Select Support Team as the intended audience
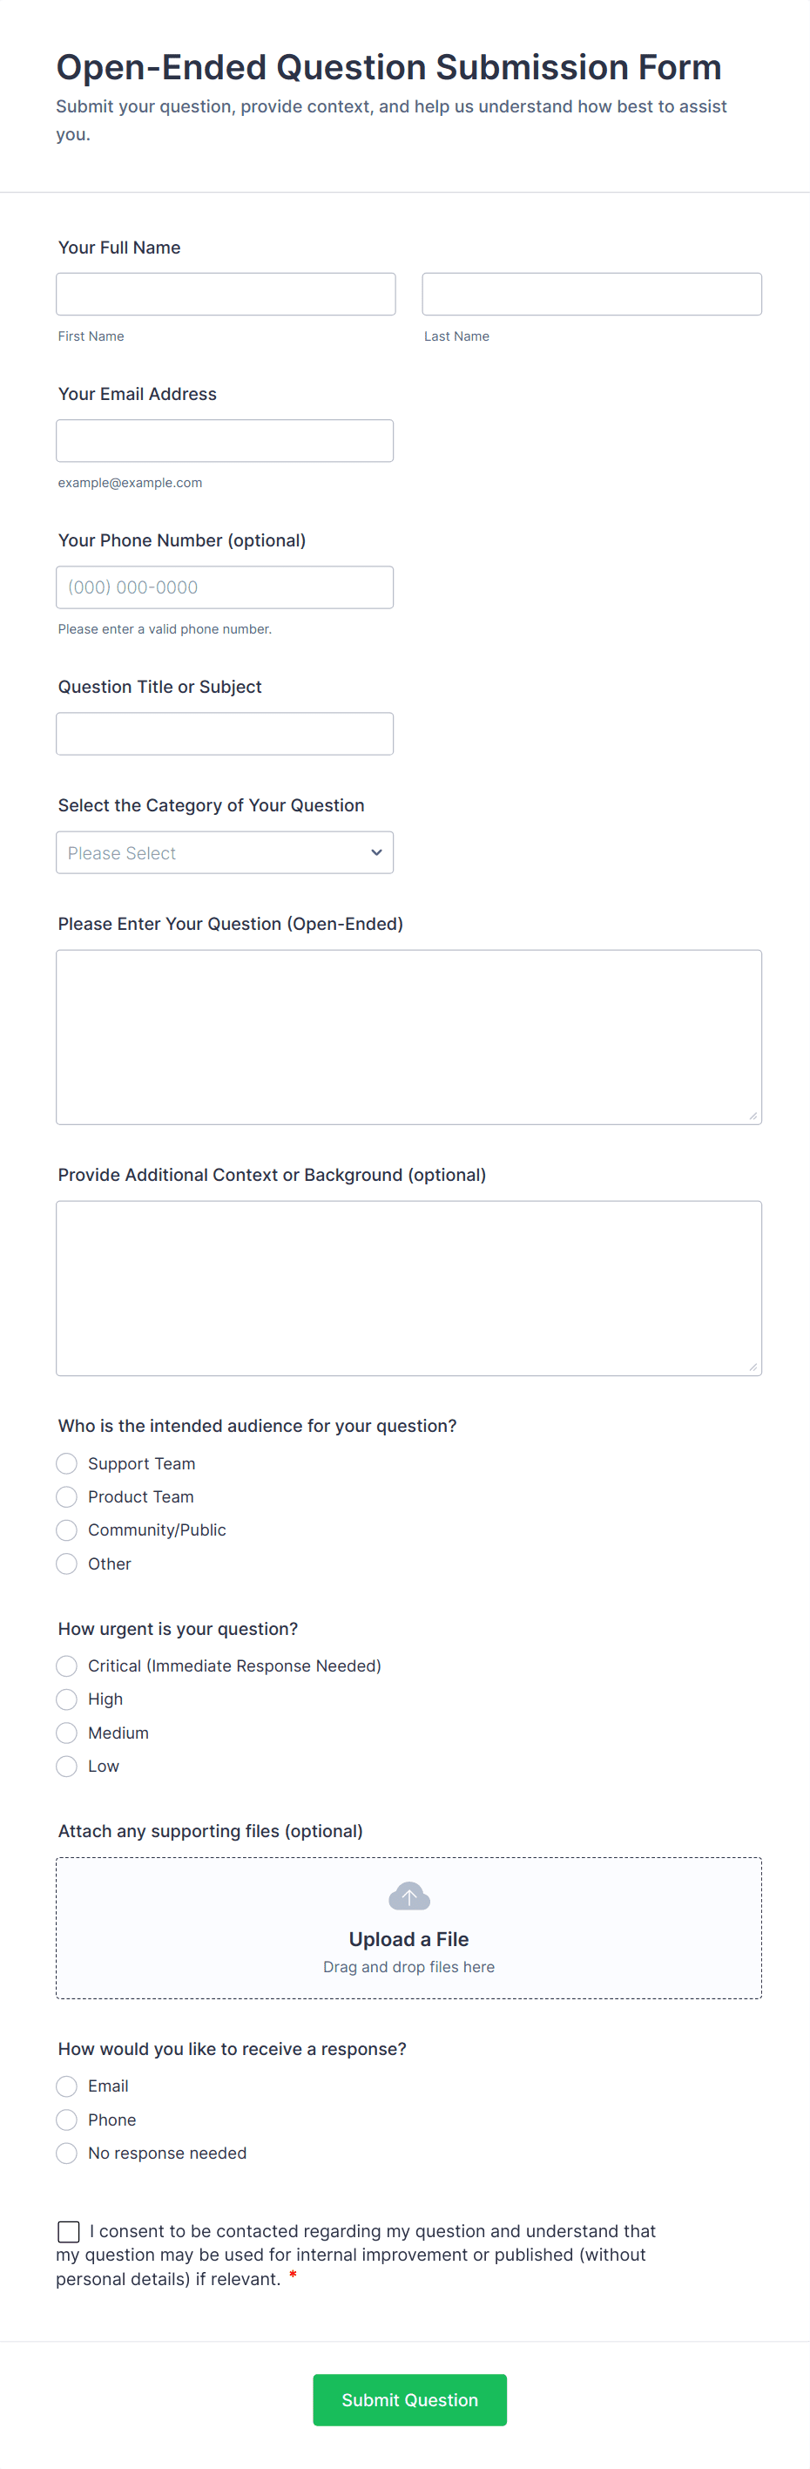Screen dimensions: 810x2469 click(66, 1463)
